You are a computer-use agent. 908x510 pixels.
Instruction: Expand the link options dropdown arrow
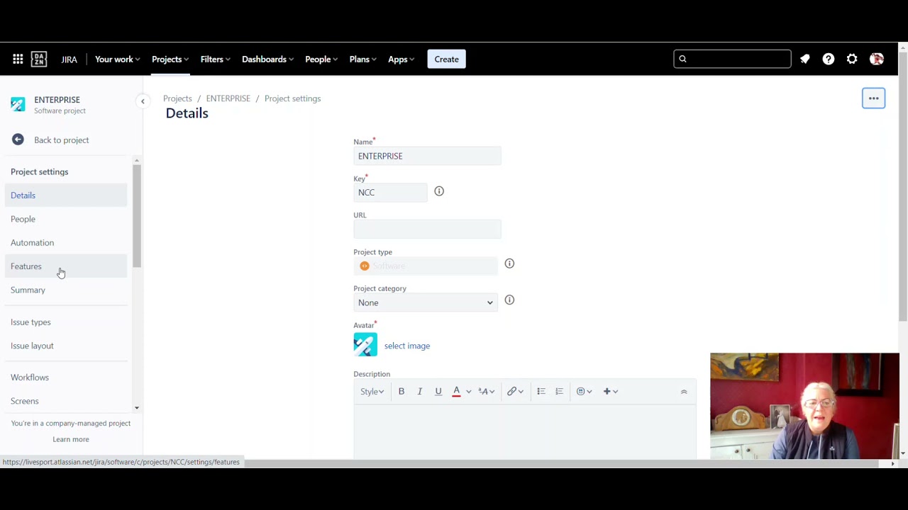click(521, 391)
